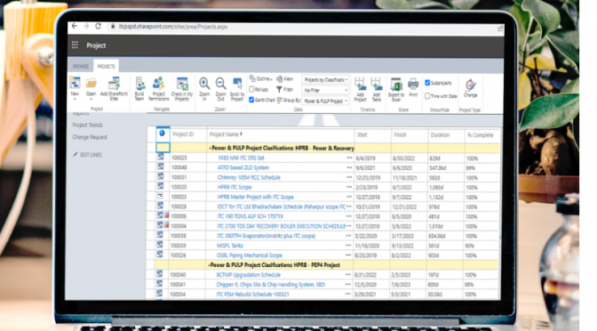Viewport: 597px width, 331px height.
Task: Click the Project ID column header
Action: [183, 134]
